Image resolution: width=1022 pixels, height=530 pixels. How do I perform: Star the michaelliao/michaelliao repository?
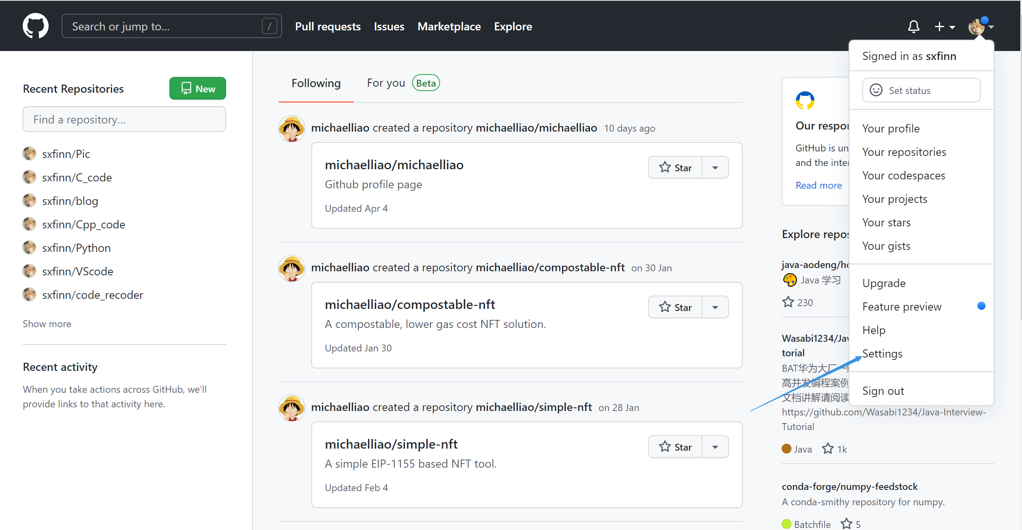[675, 168]
